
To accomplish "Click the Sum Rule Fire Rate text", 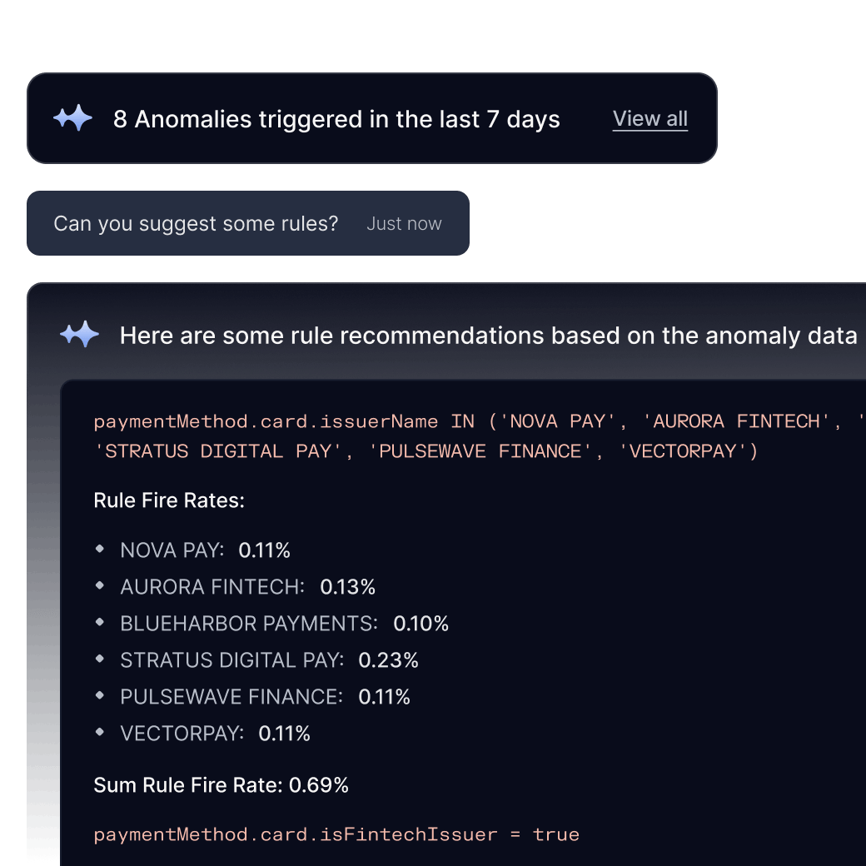I will click(x=221, y=784).
